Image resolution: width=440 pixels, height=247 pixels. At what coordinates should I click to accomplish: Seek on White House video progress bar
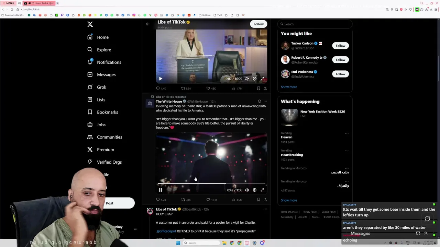click(x=211, y=184)
